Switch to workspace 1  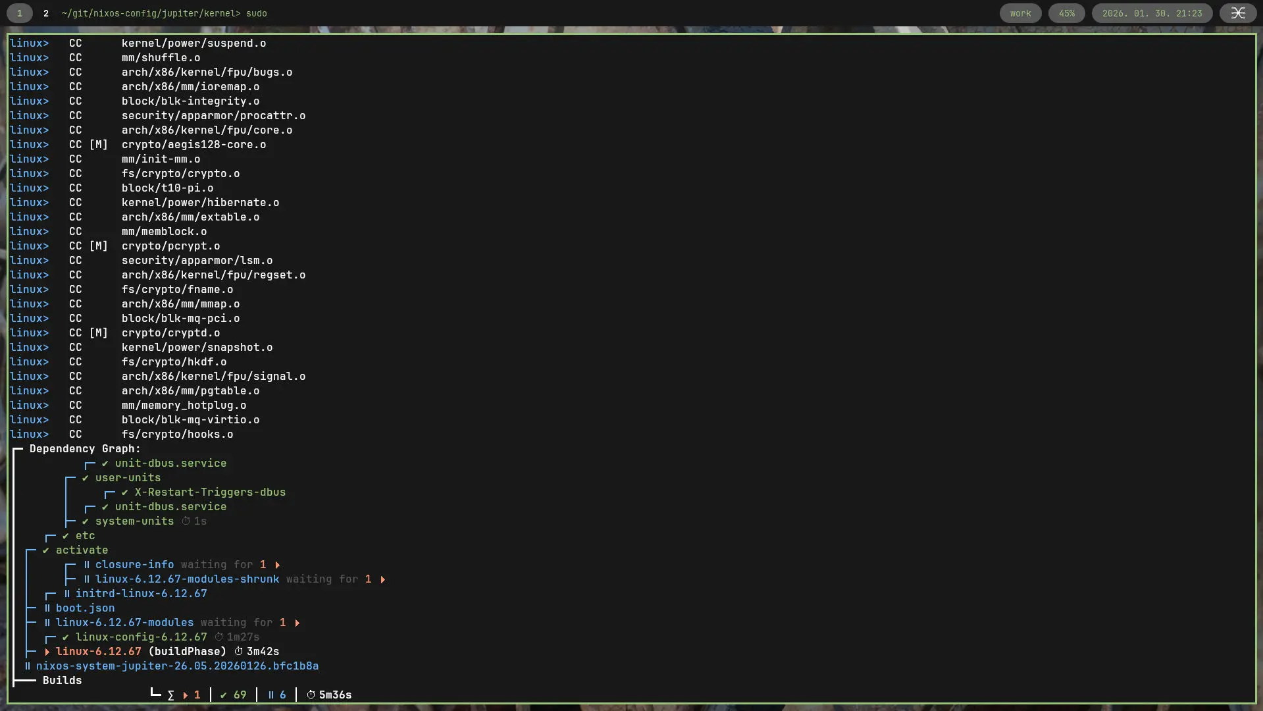click(x=19, y=13)
